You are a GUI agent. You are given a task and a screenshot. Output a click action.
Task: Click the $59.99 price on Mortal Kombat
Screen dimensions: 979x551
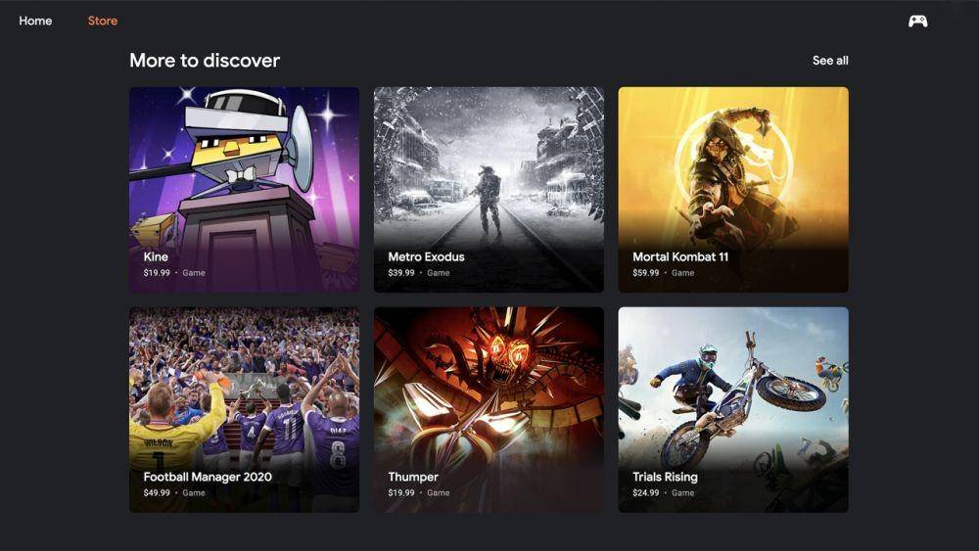point(645,273)
